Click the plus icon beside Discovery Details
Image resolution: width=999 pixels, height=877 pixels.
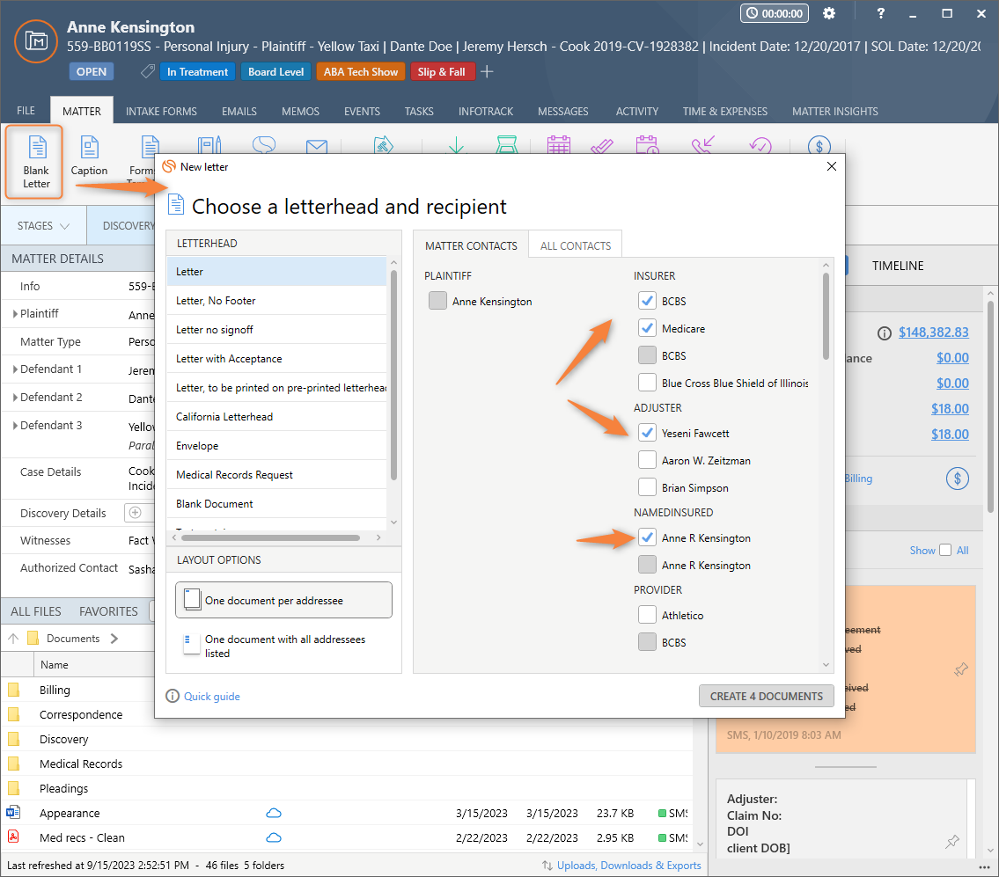tap(135, 513)
